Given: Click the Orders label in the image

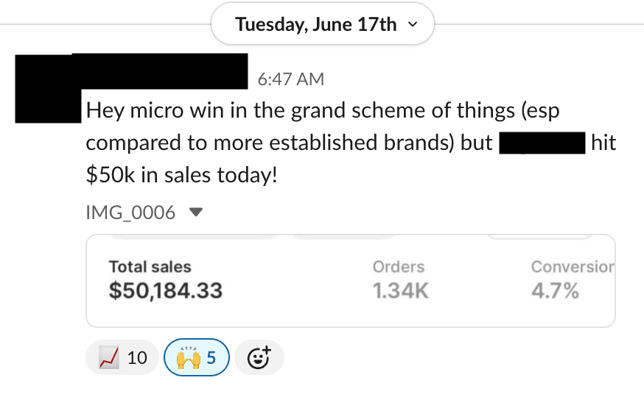Looking at the screenshot, I should coord(398,267).
